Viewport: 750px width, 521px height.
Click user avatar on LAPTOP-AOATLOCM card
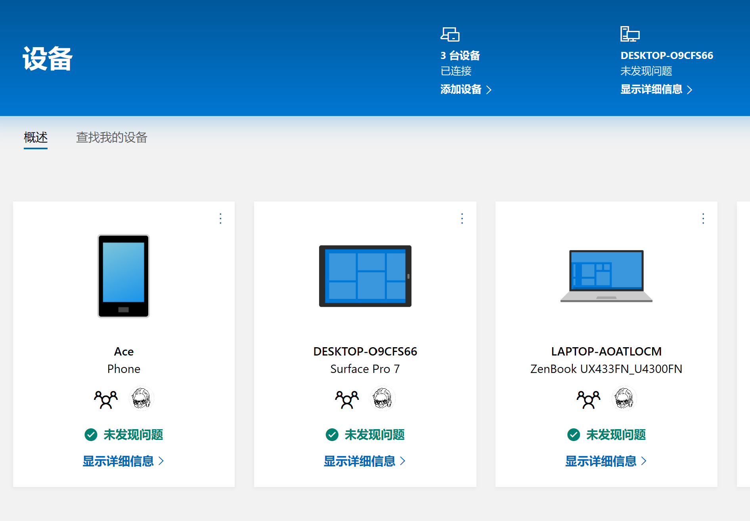[624, 398]
